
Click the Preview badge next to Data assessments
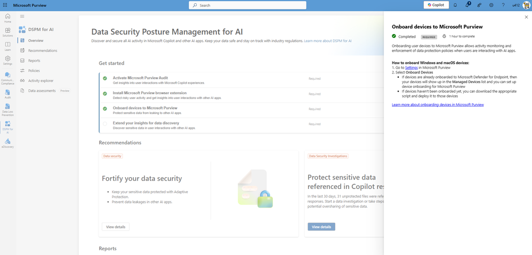click(65, 91)
